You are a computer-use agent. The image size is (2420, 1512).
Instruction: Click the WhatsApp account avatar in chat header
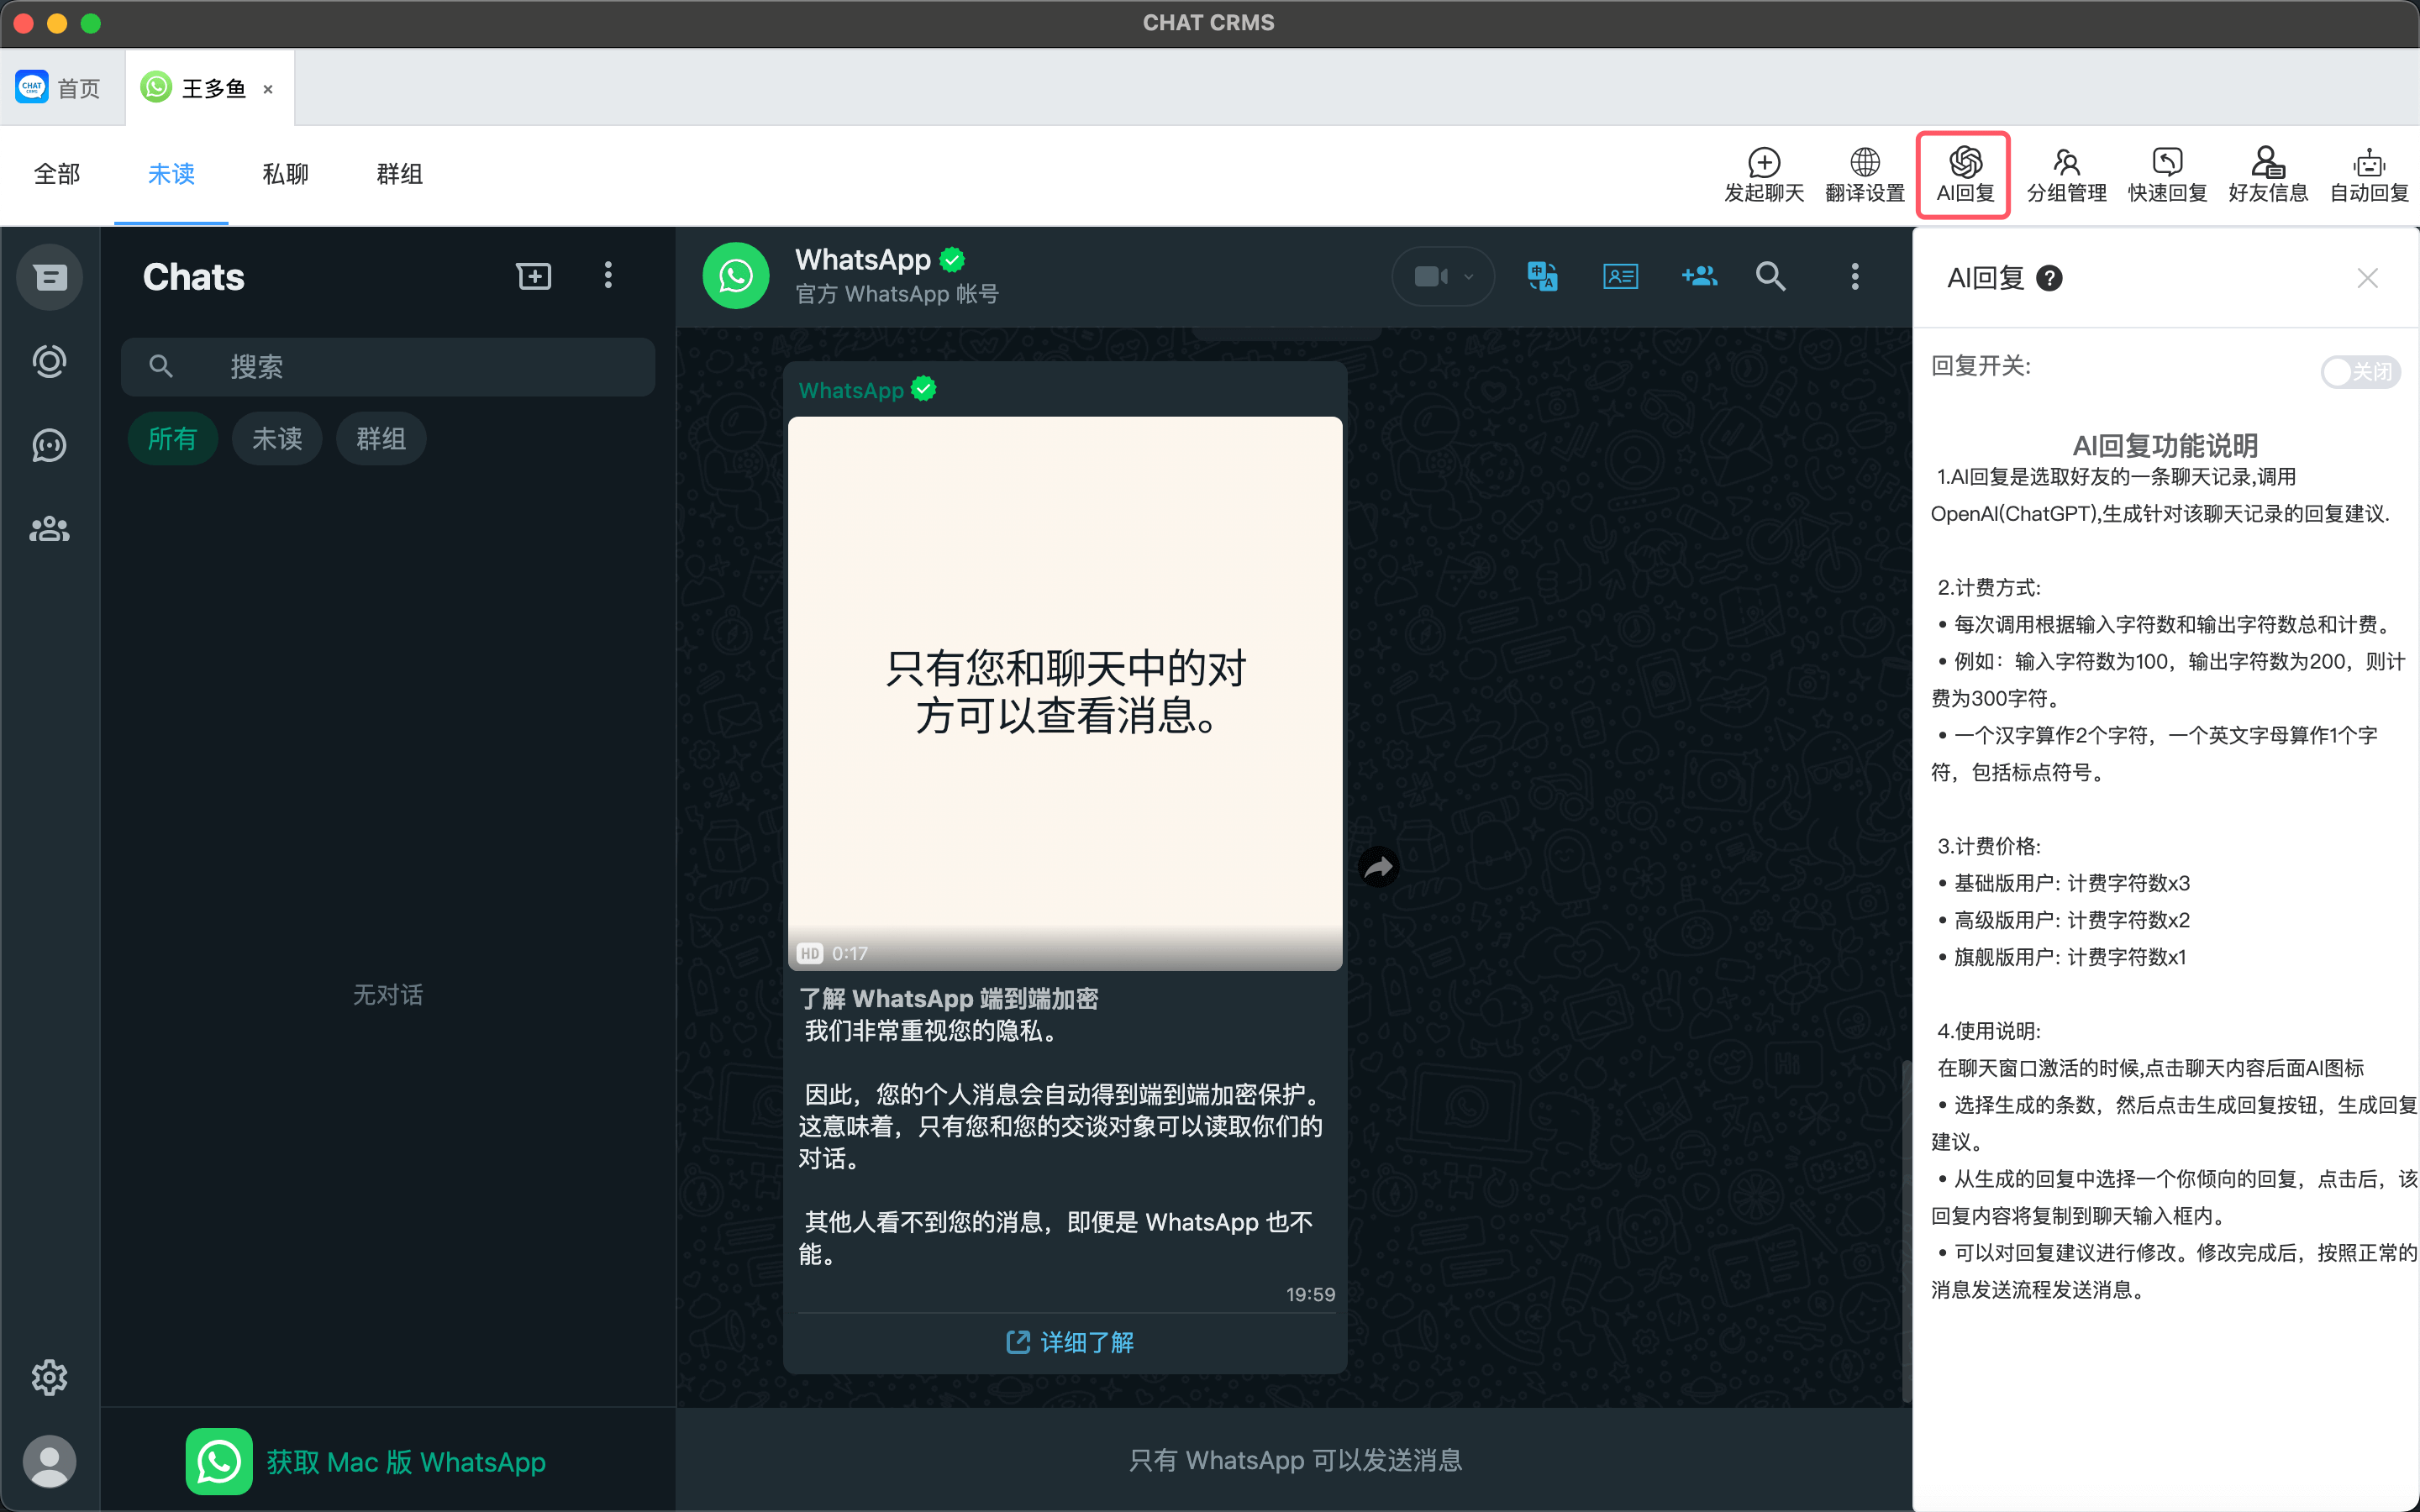[x=736, y=276]
